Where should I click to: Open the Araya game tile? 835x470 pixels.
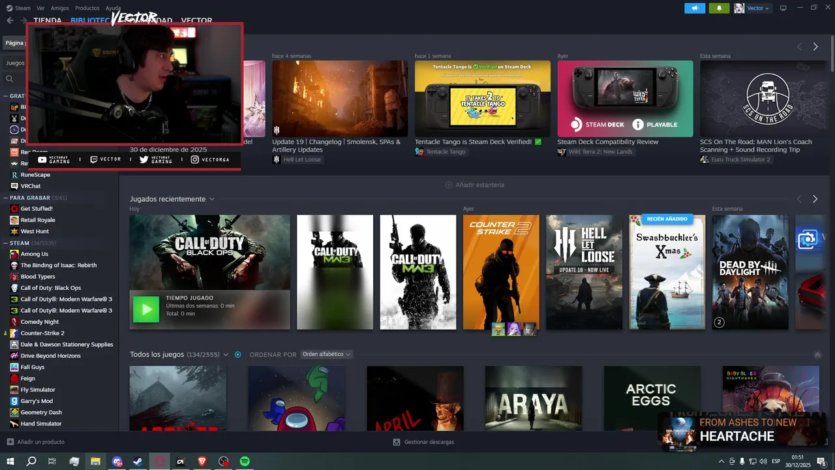[534, 398]
